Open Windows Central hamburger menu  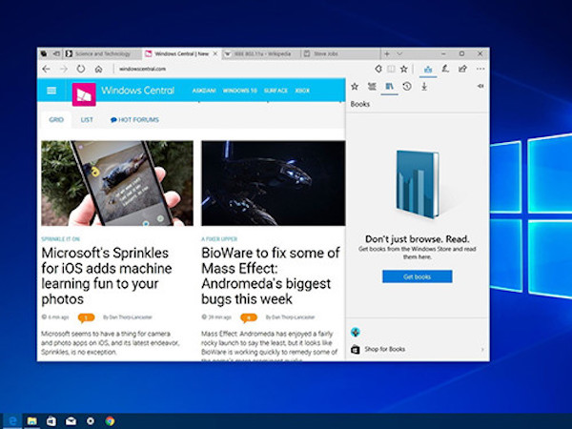pyautogui.click(x=51, y=91)
